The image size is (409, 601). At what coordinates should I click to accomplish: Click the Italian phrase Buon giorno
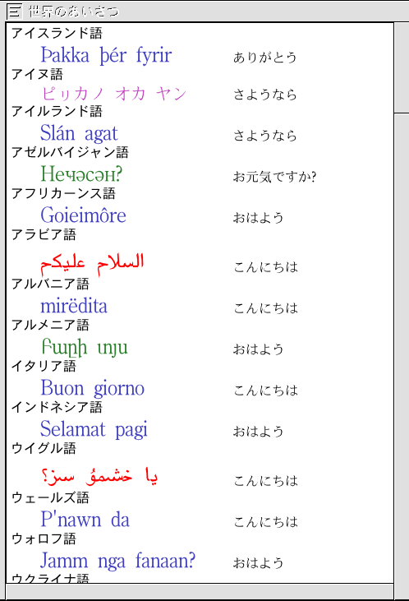93,389
